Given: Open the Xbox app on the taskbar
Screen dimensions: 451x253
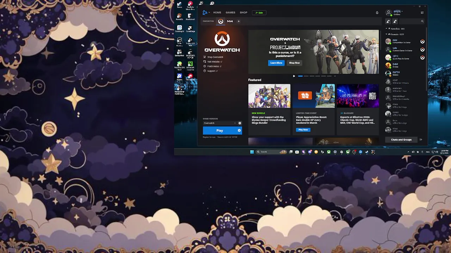Looking at the screenshot, I should click(329, 152).
